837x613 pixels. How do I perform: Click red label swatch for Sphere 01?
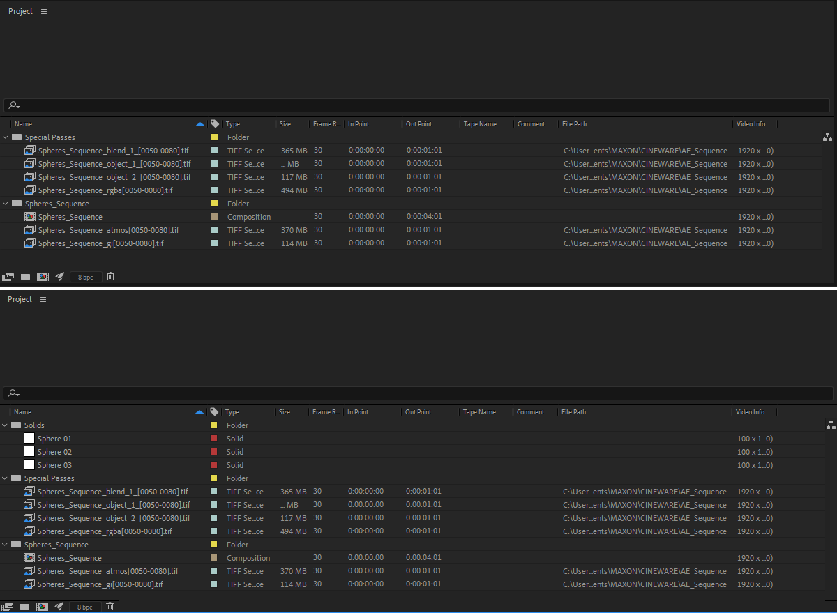(214, 439)
